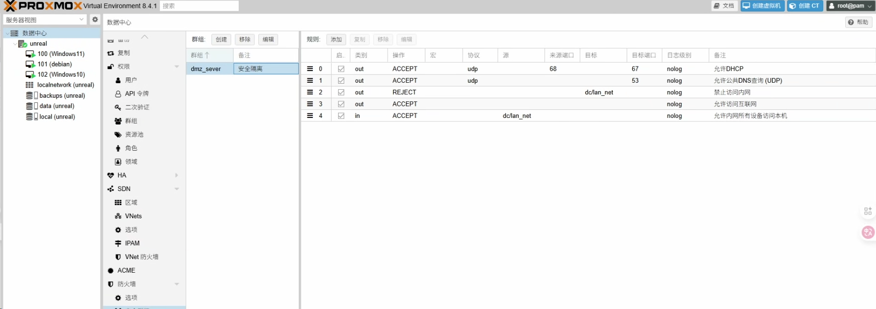
Task: Click the ACME certificate icon in sidebar
Action: tap(111, 271)
